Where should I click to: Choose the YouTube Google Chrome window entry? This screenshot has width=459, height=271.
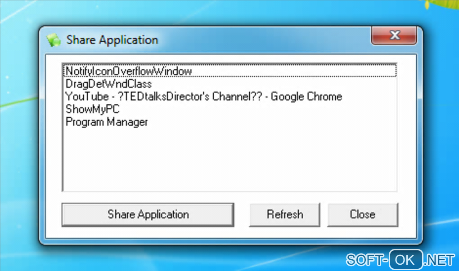(x=204, y=97)
